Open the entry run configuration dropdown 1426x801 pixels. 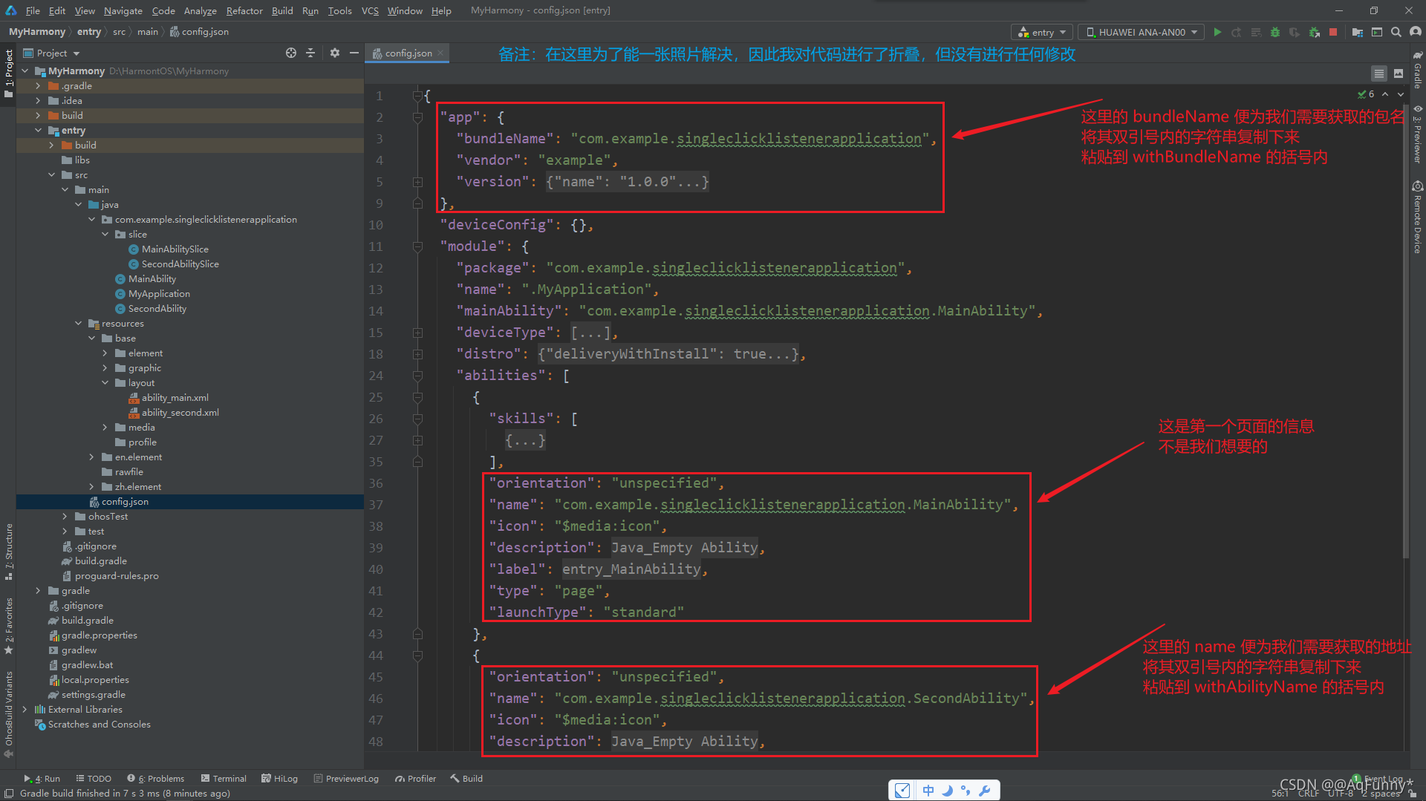pyautogui.click(x=1042, y=32)
